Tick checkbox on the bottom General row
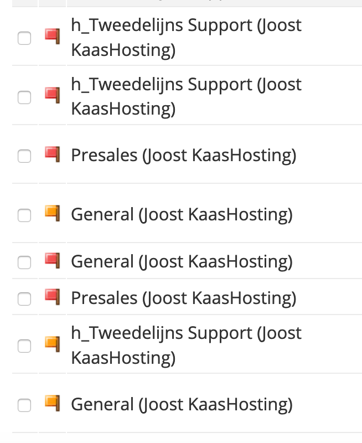This screenshot has height=443, width=362. pos(24,405)
